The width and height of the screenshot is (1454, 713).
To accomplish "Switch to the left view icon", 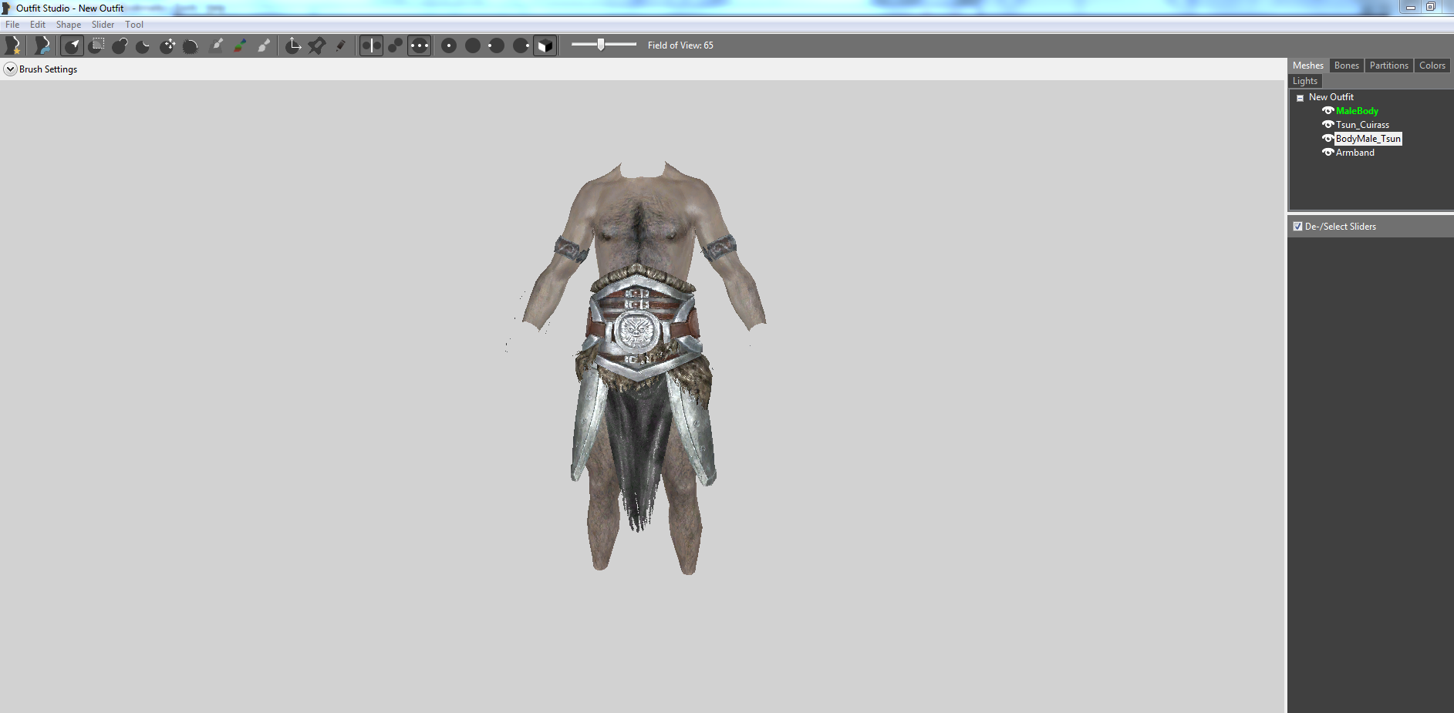I will pos(497,45).
